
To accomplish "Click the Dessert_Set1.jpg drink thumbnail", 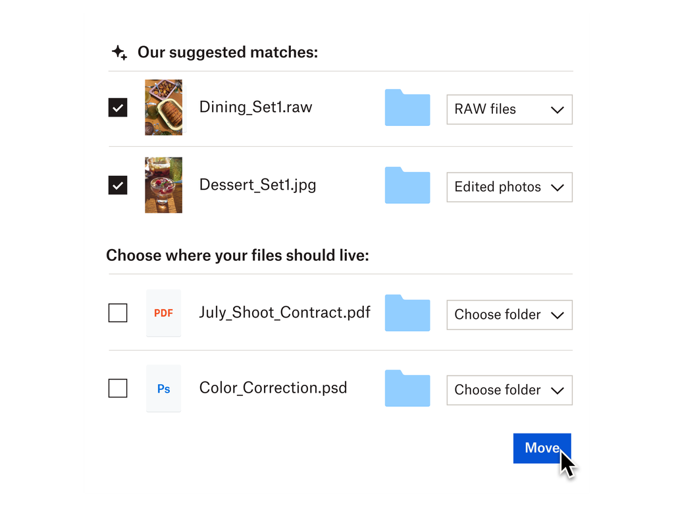I will (x=163, y=185).
